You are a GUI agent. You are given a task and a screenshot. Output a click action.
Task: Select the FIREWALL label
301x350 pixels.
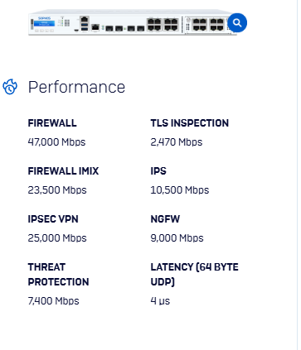coord(52,123)
